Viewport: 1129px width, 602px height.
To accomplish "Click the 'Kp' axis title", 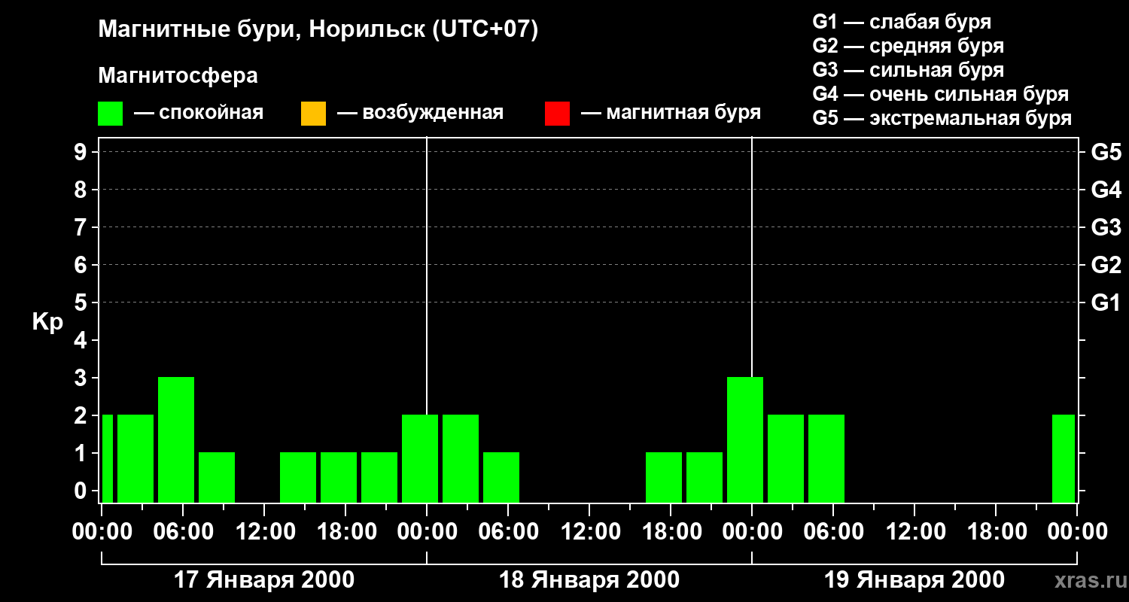I will [47, 321].
